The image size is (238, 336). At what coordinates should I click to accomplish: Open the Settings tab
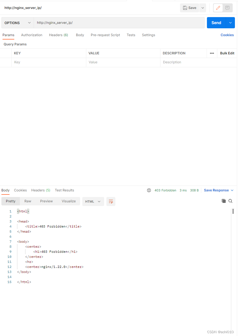[148, 35]
